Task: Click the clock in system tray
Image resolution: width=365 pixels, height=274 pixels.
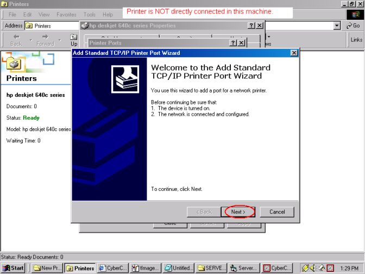Action: 349,268
